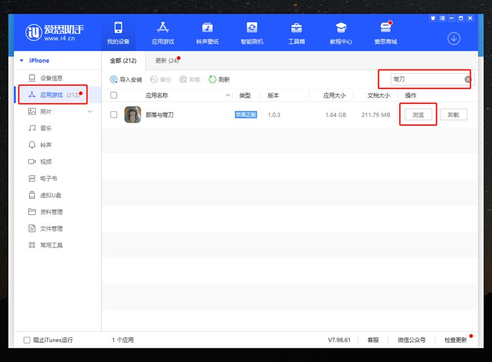Collapse the iPhone device tree
The image size is (492, 362).
coord(22,61)
